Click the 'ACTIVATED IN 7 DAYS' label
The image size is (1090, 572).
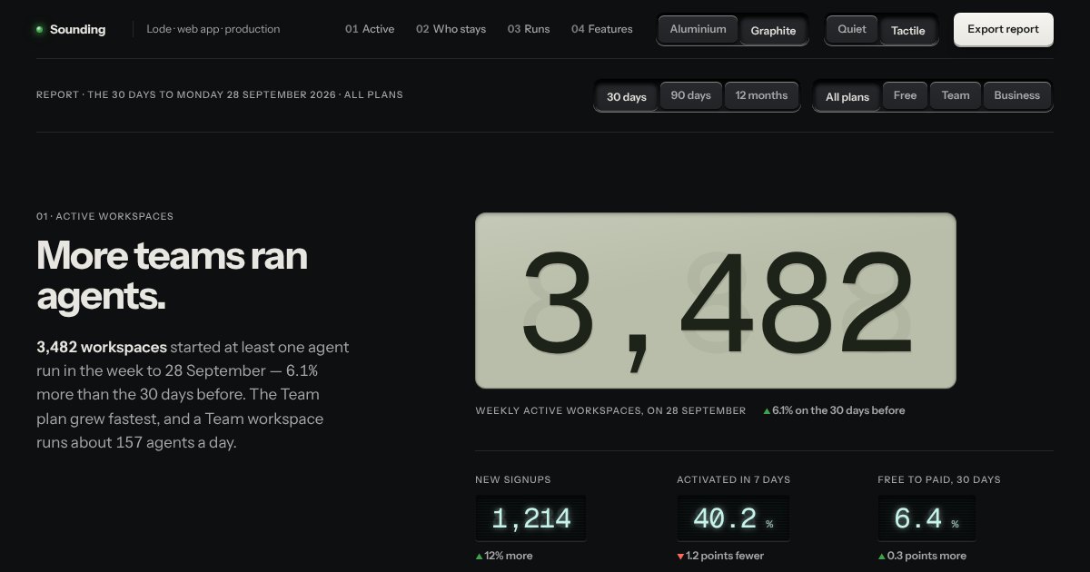point(734,479)
